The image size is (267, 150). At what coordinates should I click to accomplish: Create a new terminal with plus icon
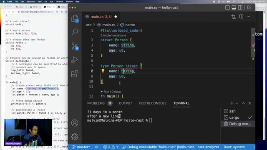(232, 103)
